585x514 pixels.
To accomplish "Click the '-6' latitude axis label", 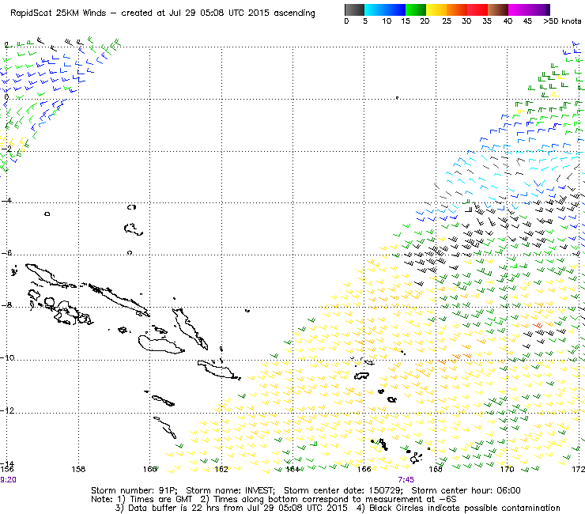I will (6, 253).
